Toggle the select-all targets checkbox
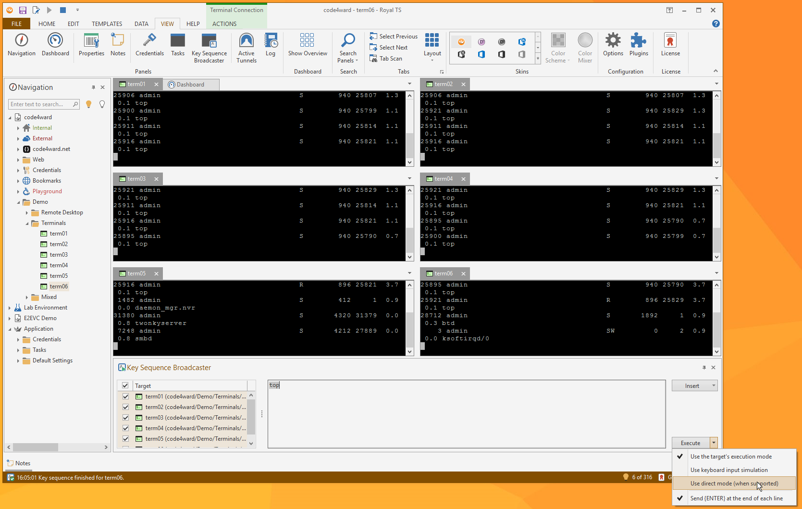 [125, 385]
